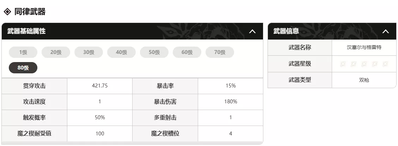This screenshot has width=398, height=146.
Task: Open the 50级 level tab
Action: 154,53
